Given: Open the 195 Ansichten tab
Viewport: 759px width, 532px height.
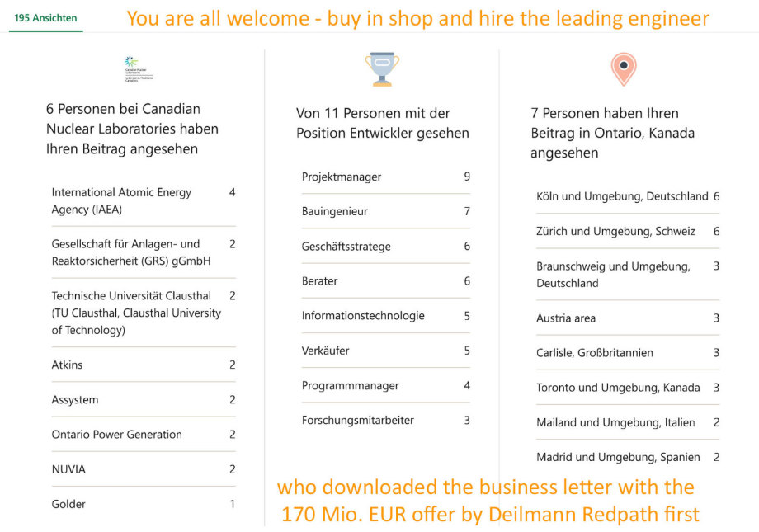Looking at the screenshot, I should [x=45, y=17].
